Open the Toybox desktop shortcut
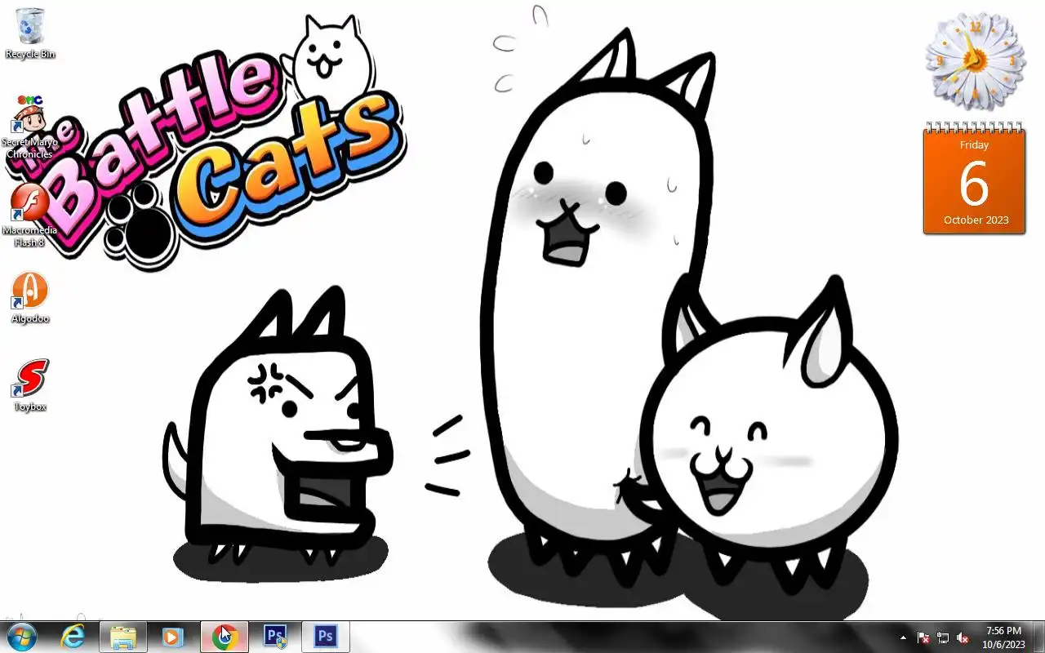The width and height of the screenshot is (1045, 653). [x=30, y=385]
